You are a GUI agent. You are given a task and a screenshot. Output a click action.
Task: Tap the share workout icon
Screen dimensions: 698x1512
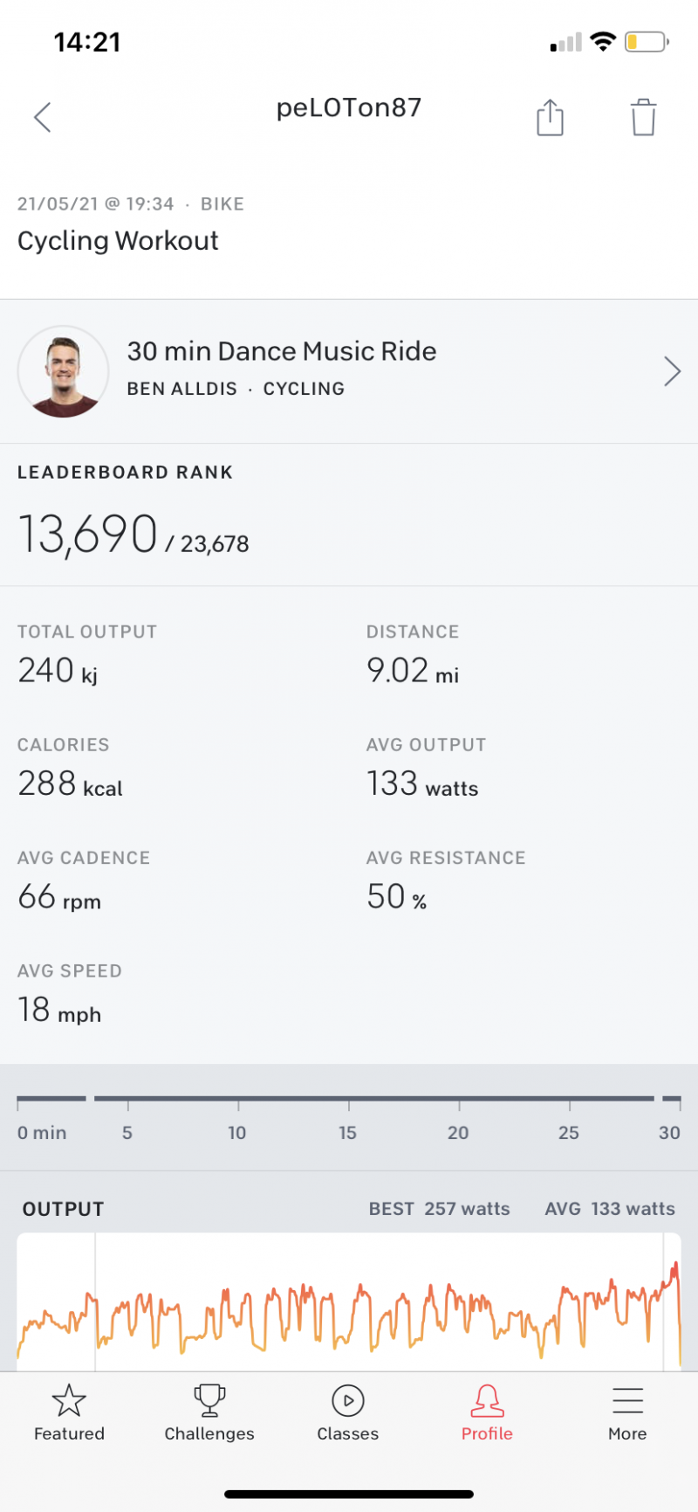click(550, 117)
